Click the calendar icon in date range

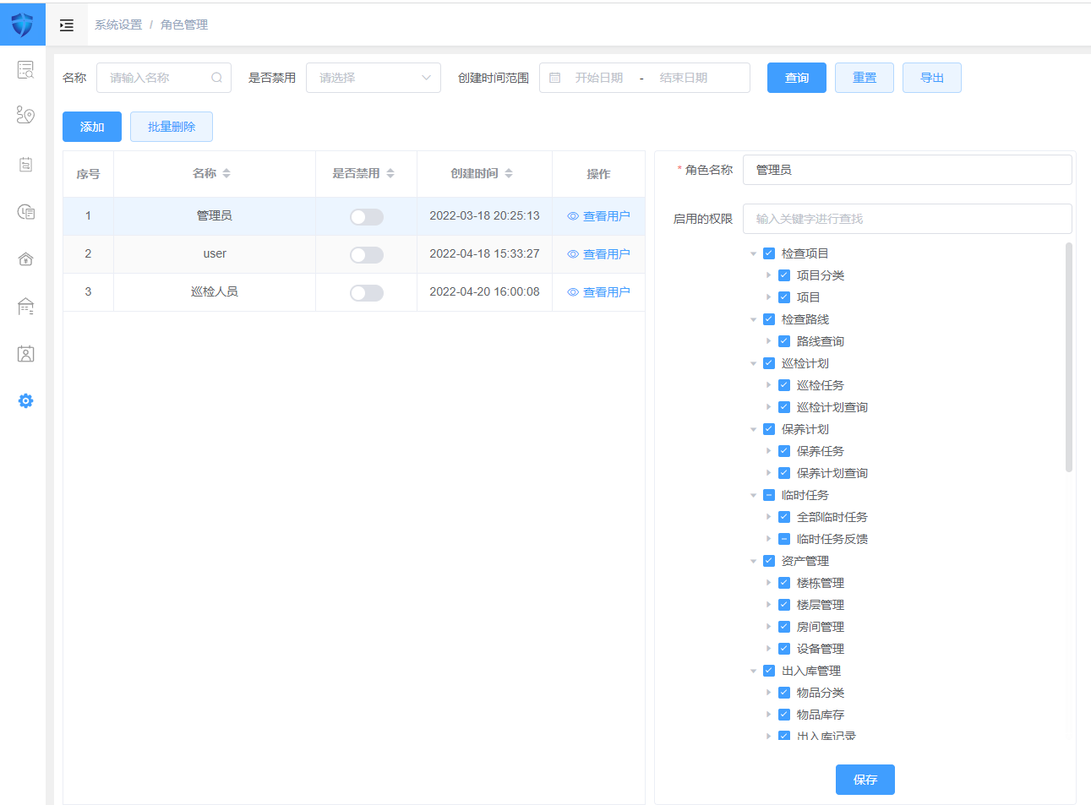(555, 78)
